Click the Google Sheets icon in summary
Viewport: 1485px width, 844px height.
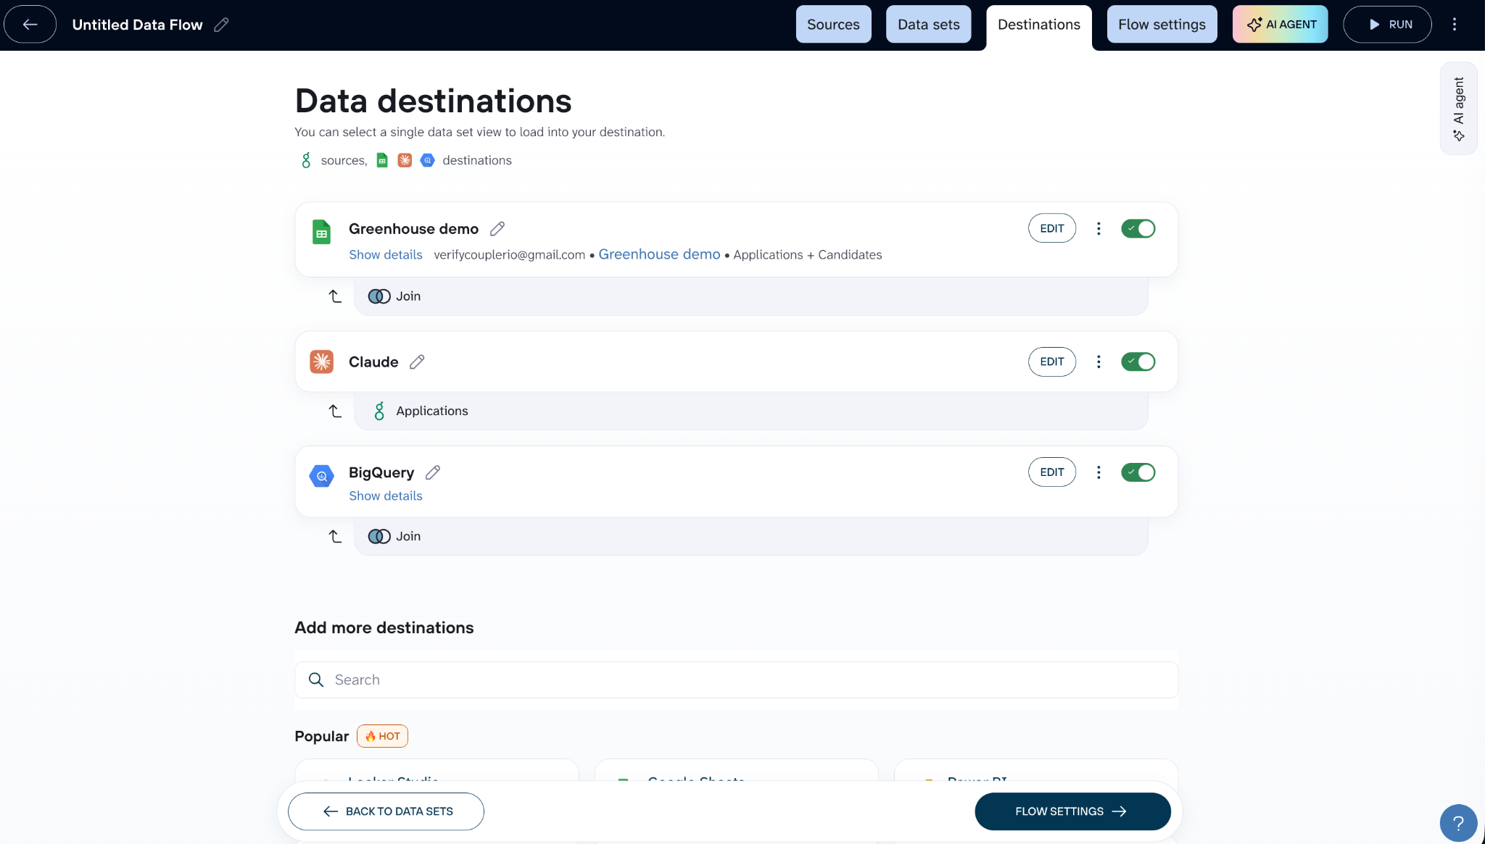coord(382,160)
